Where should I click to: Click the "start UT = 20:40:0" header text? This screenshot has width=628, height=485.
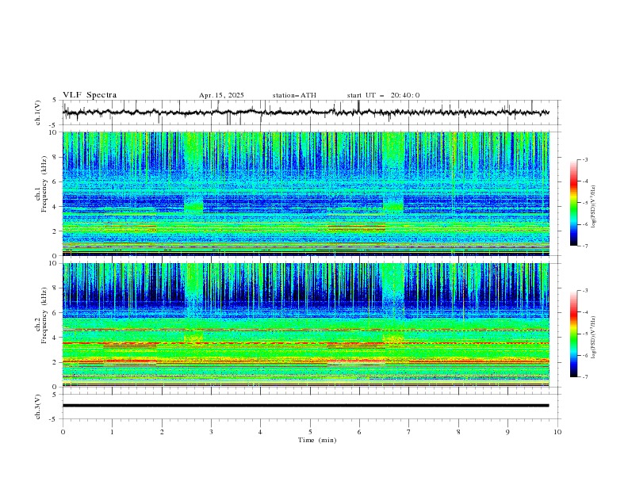point(383,95)
